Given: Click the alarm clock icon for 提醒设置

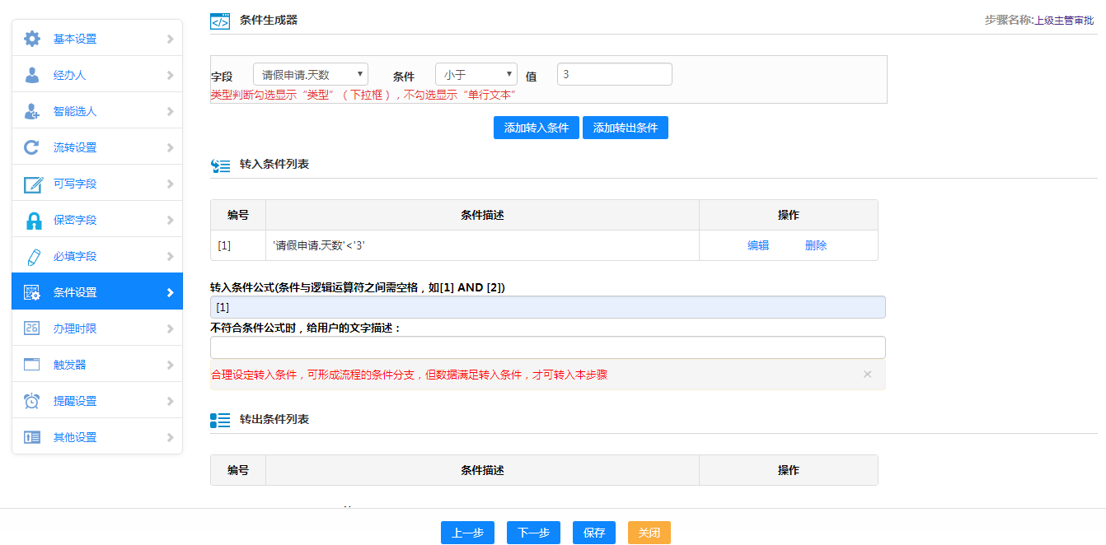Looking at the screenshot, I should 32,401.
